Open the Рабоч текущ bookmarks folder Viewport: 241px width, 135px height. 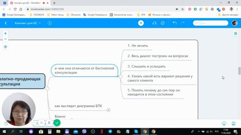pyautogui.click(x=55, y=15)
